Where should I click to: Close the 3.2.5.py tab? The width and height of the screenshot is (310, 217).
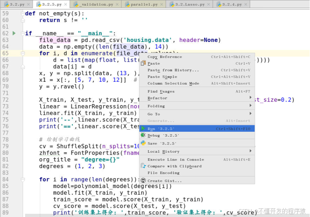(x=66, y=4)
